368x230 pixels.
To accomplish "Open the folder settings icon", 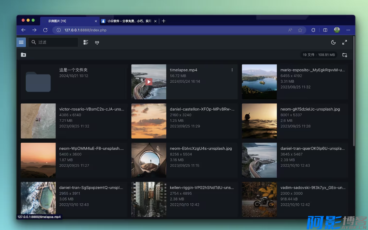I will [x=344, y=55].
